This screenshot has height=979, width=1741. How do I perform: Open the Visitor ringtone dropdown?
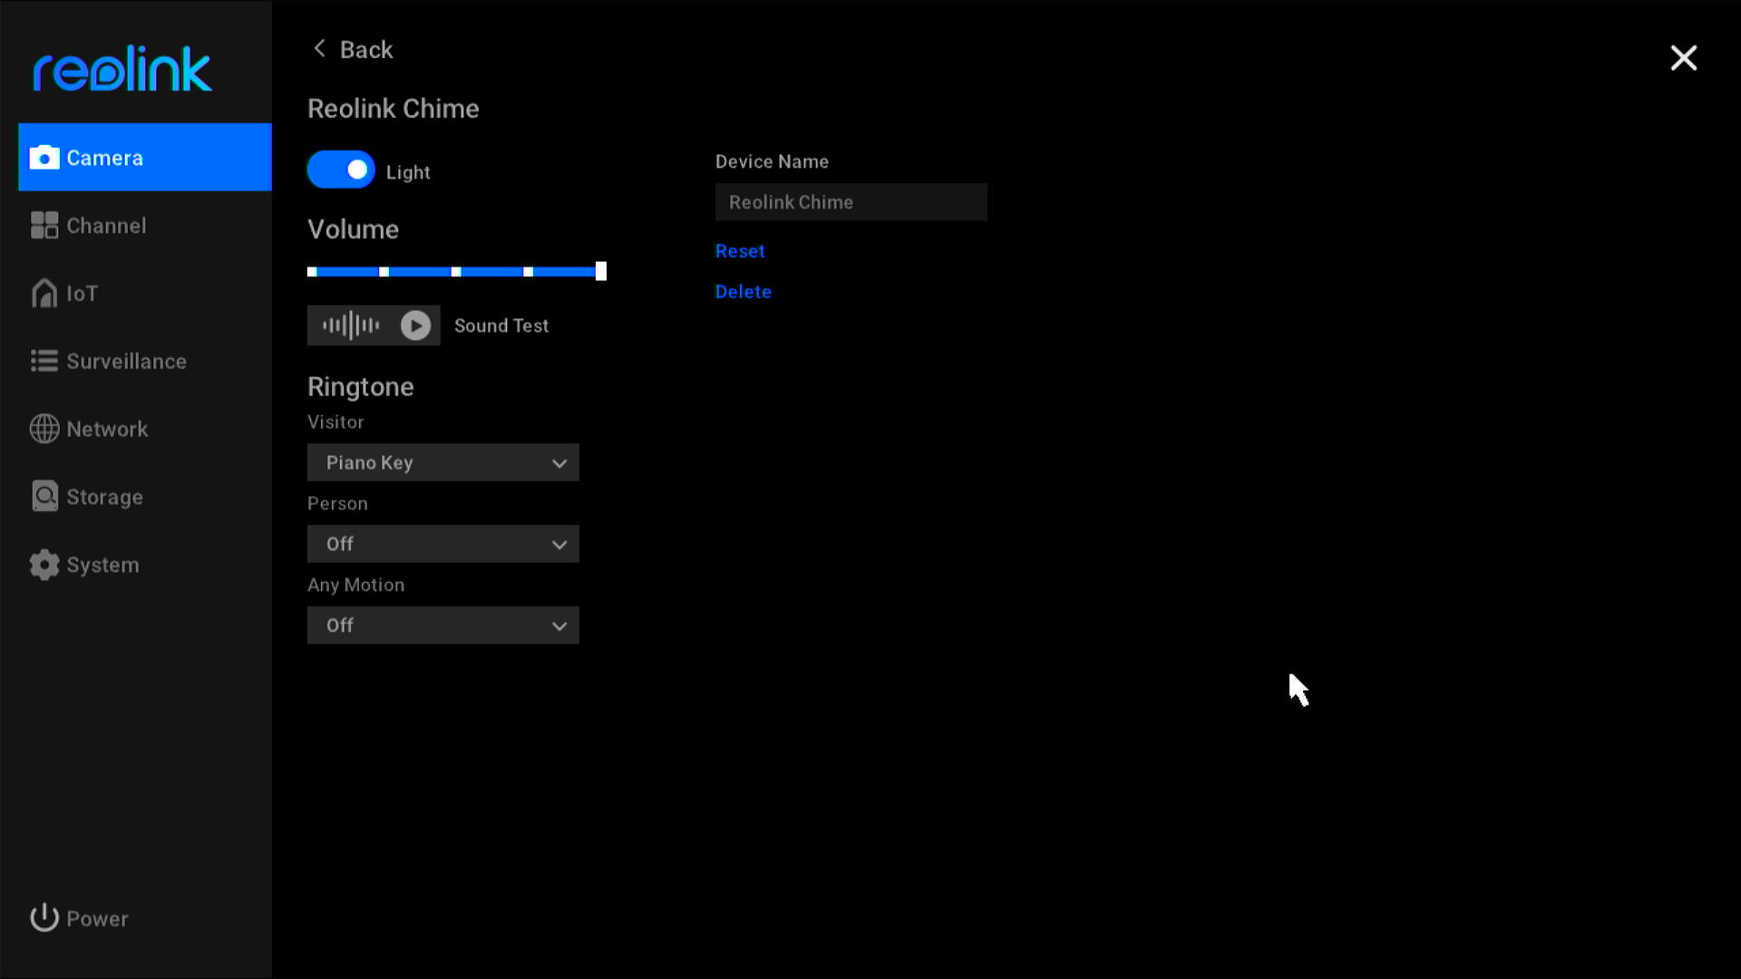443,462
